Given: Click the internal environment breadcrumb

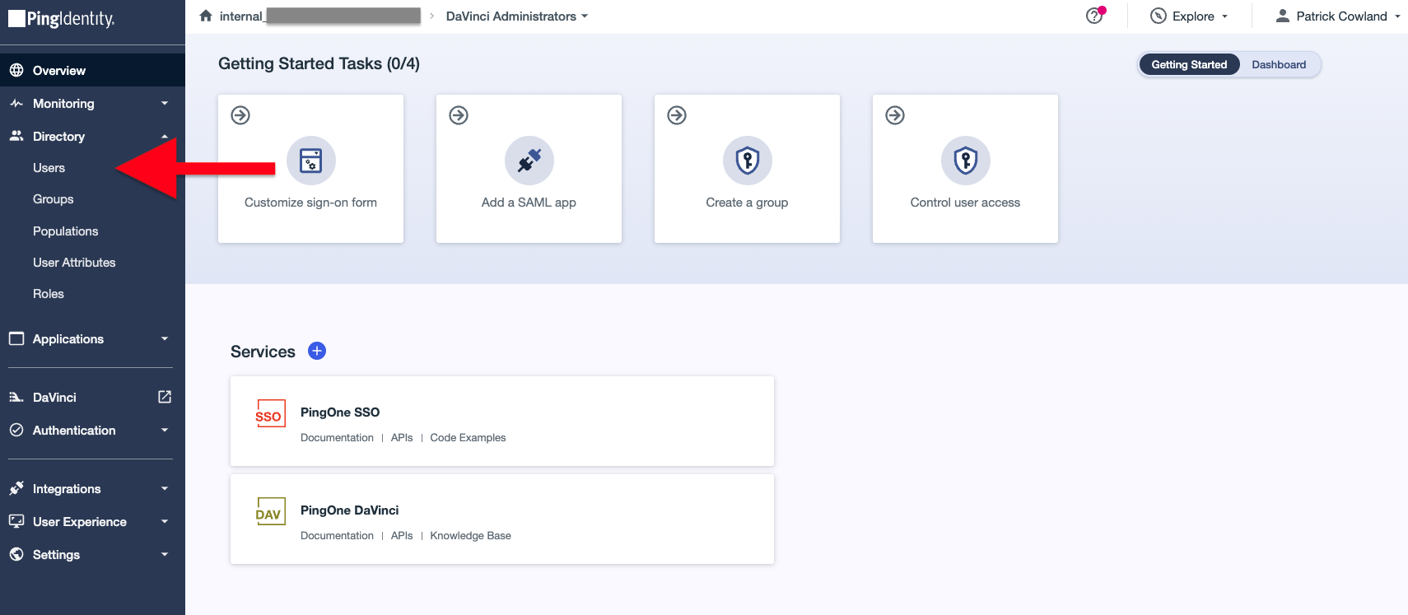Looking at the screenshot, I should (x=319, y=16).
